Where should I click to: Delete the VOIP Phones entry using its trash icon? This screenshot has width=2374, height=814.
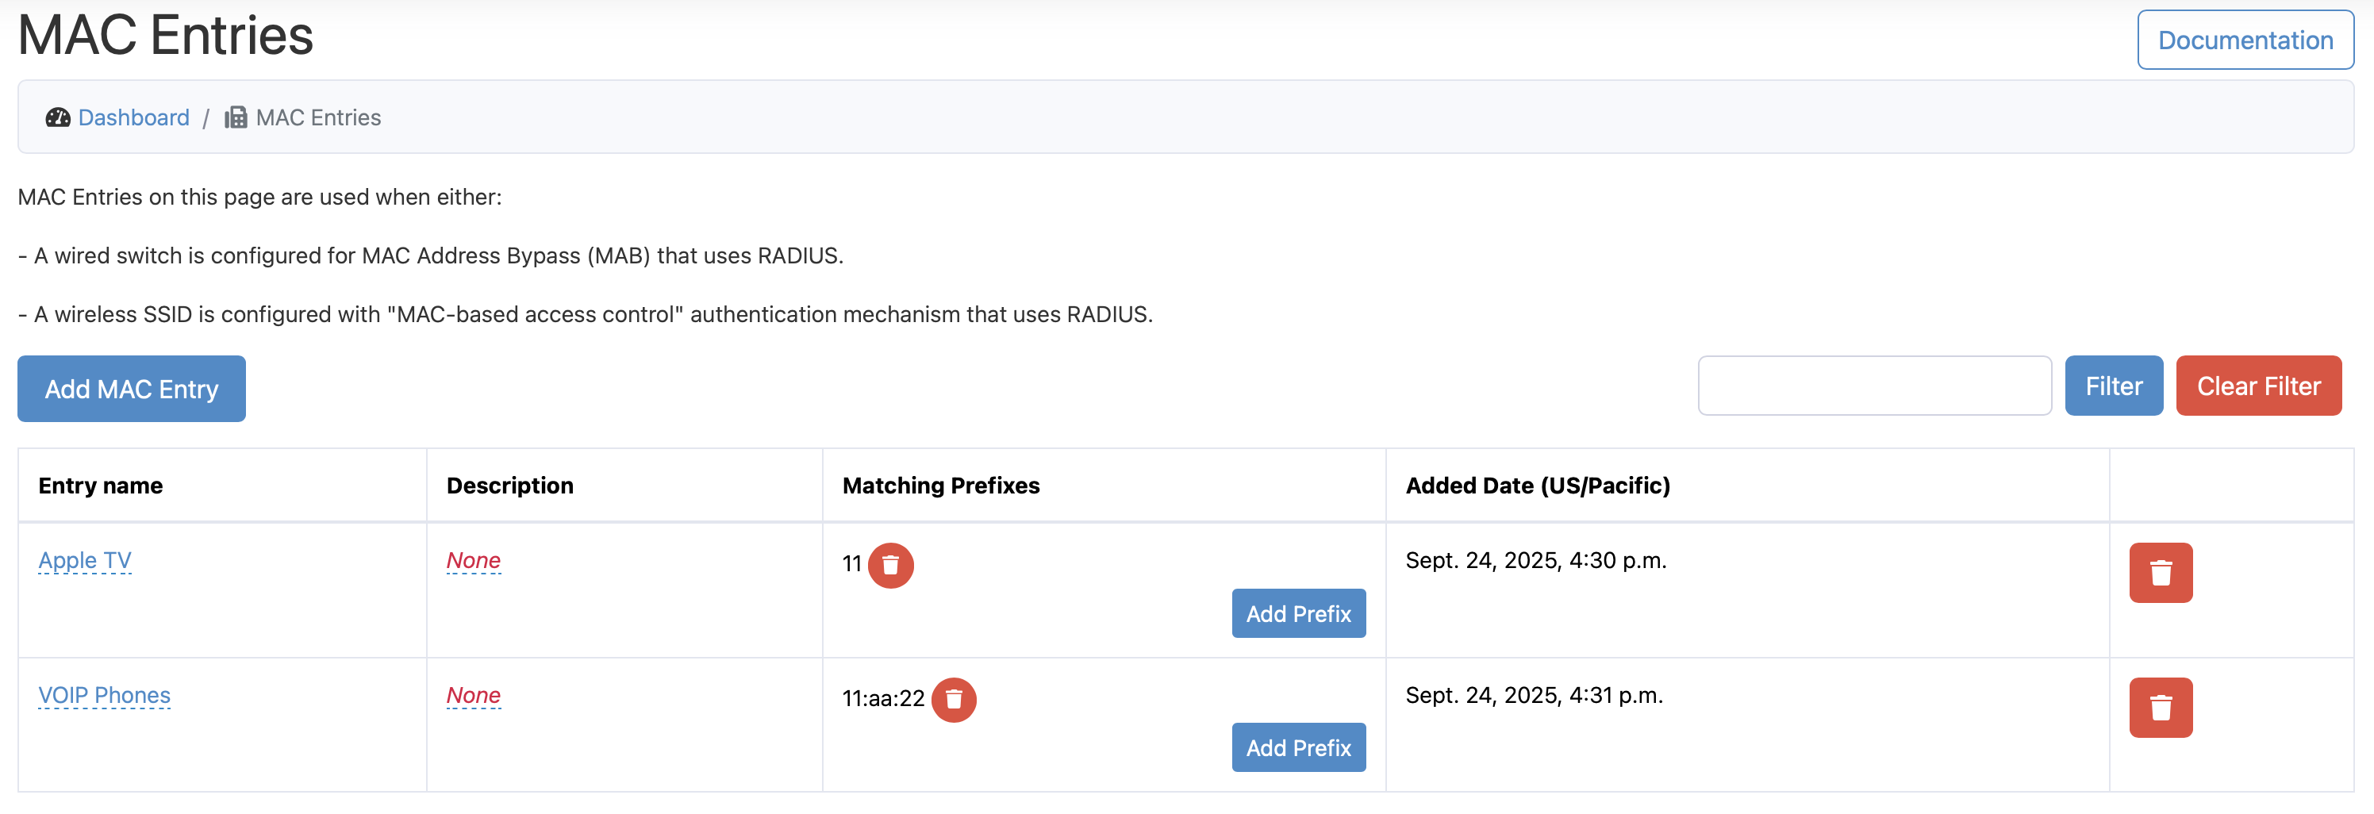pyautogui.click(x=2161, y=706)
